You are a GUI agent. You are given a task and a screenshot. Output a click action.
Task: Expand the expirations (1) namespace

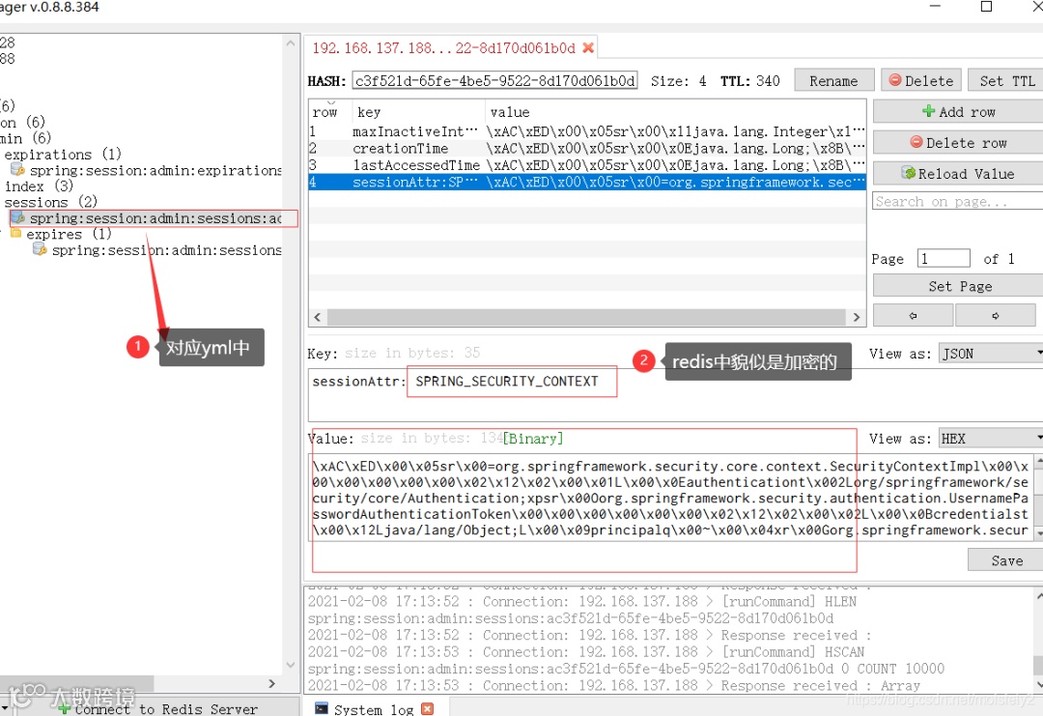[63, 155]
